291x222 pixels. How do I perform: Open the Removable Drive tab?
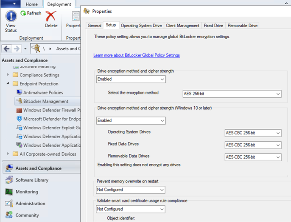click(x=242, y=26)
